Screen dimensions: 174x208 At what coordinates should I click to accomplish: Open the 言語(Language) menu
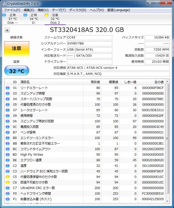point(119,10)
